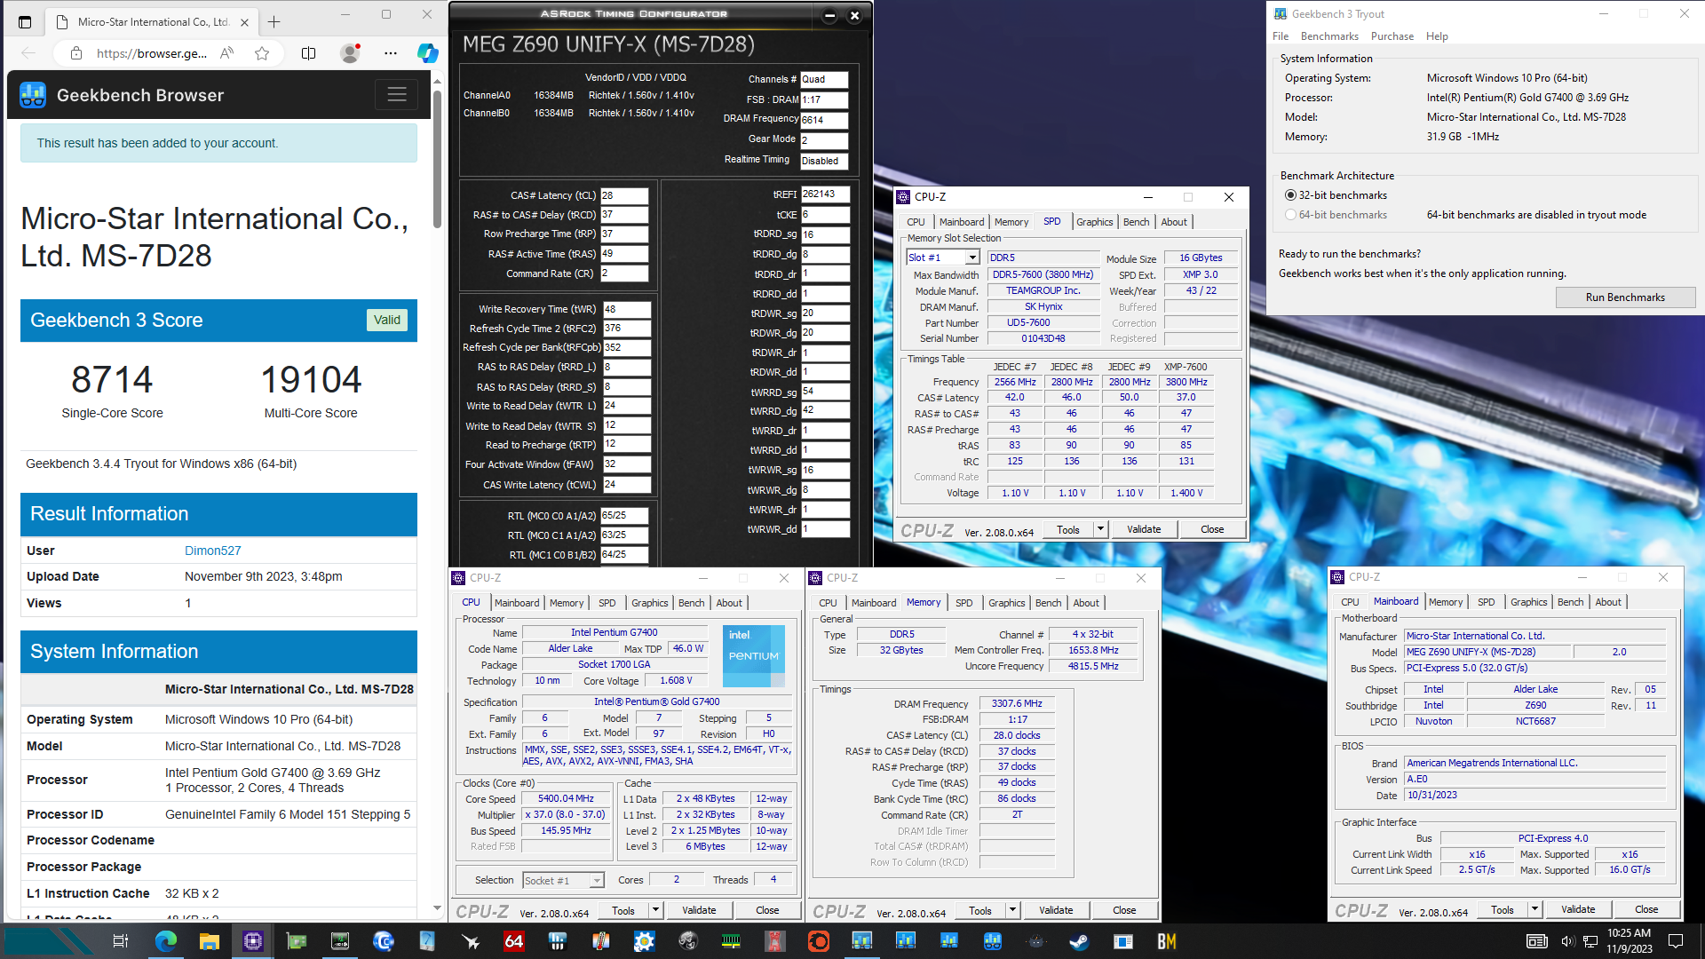Click the green Valid badge
The height and width of the screenshot is (959, 1705).
click(386, 320)
